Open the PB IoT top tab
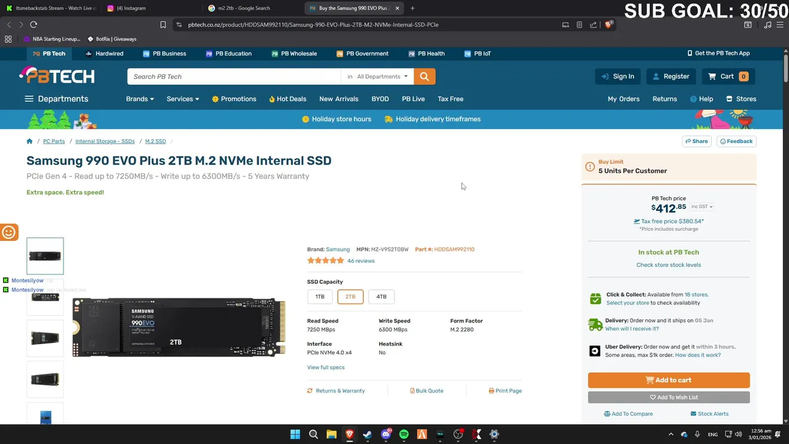The height and width of the screenshot is (444, 789). point(477,54)
